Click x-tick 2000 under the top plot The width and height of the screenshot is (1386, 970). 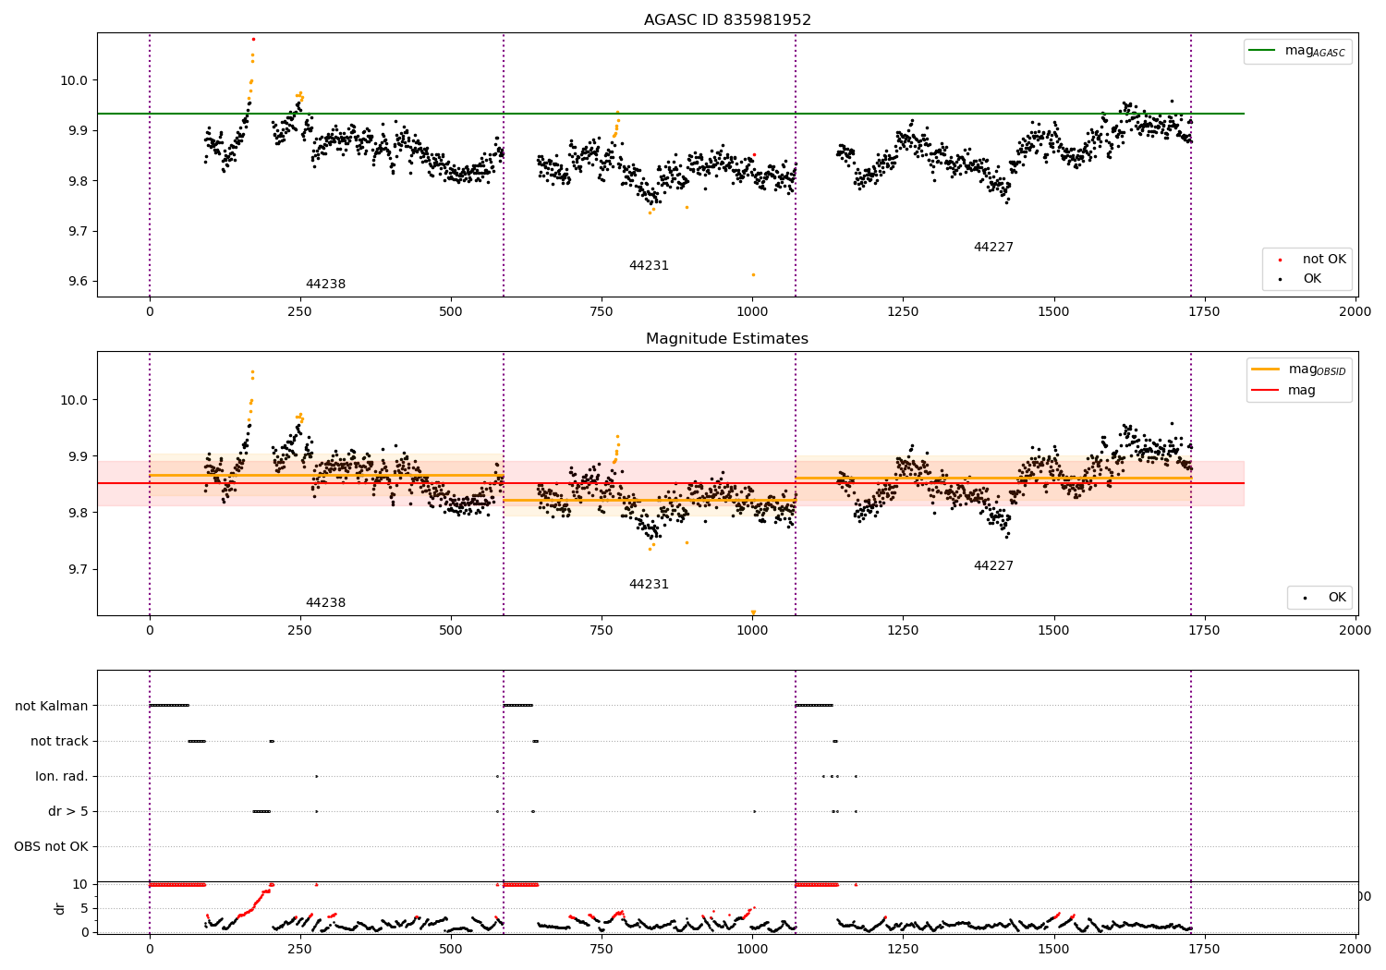point(1356,311)
